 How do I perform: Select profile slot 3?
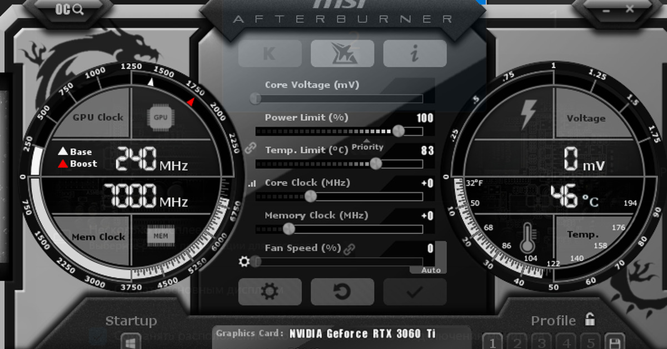coord(542,342)
